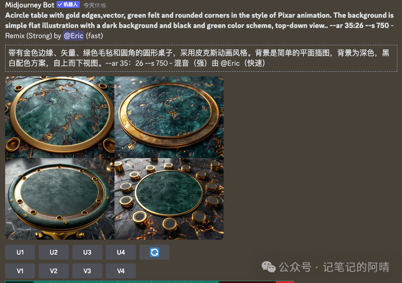Create variations of image one with V1

pos(20,271)
